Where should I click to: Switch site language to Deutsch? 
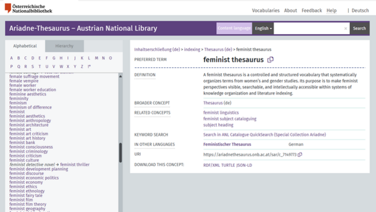click(x=360, y=10)
